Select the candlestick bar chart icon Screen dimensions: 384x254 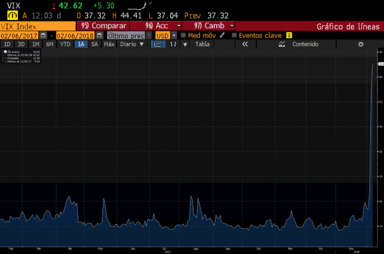pyautogui.click(x=173, y=44)
